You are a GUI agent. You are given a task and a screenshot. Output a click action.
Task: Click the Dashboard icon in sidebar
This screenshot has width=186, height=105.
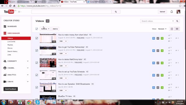point(5,26)
